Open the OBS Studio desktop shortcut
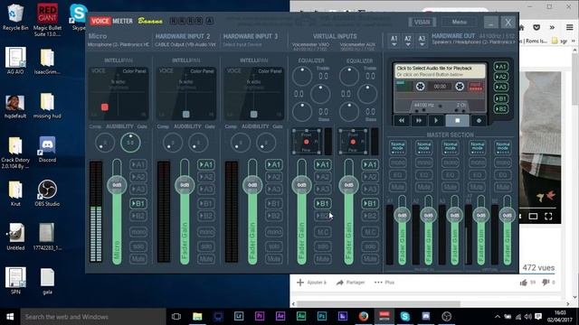Image resolution: width=579 pixels, height=325 pixels. [47, 192]
